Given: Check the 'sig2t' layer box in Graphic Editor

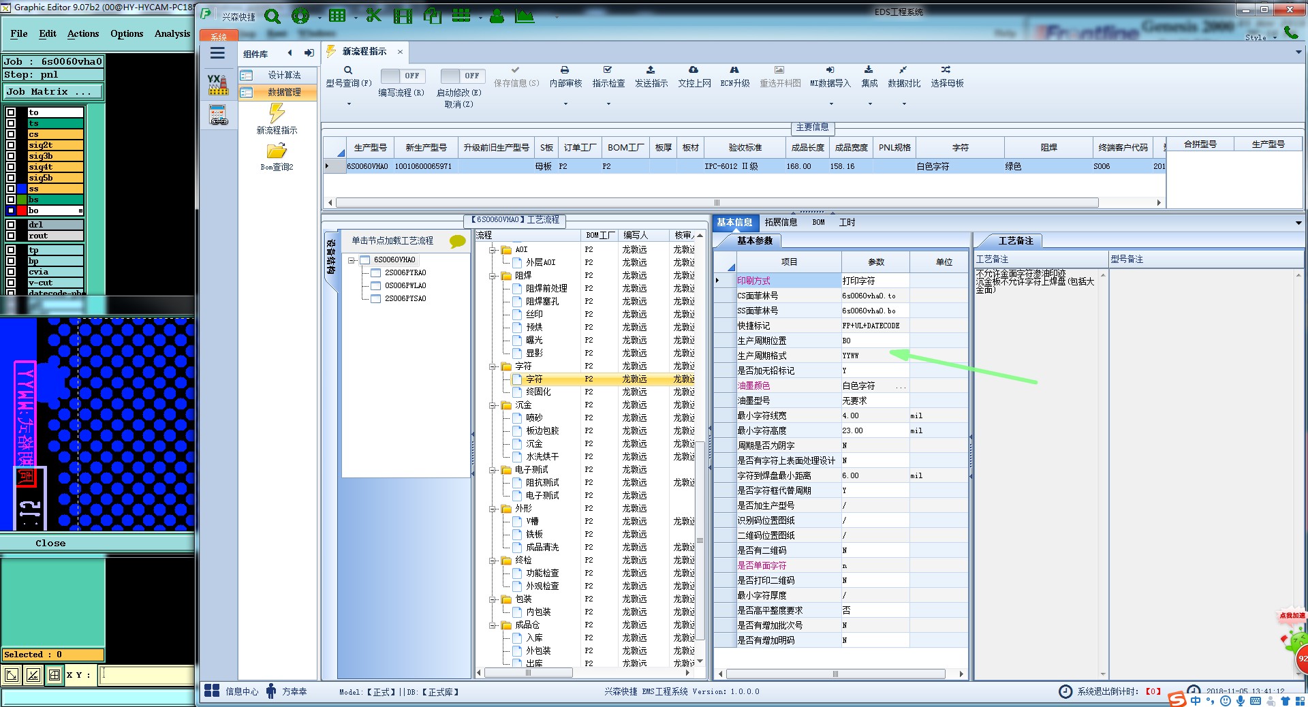Looking at the screenshot, I should pos(11,145).
